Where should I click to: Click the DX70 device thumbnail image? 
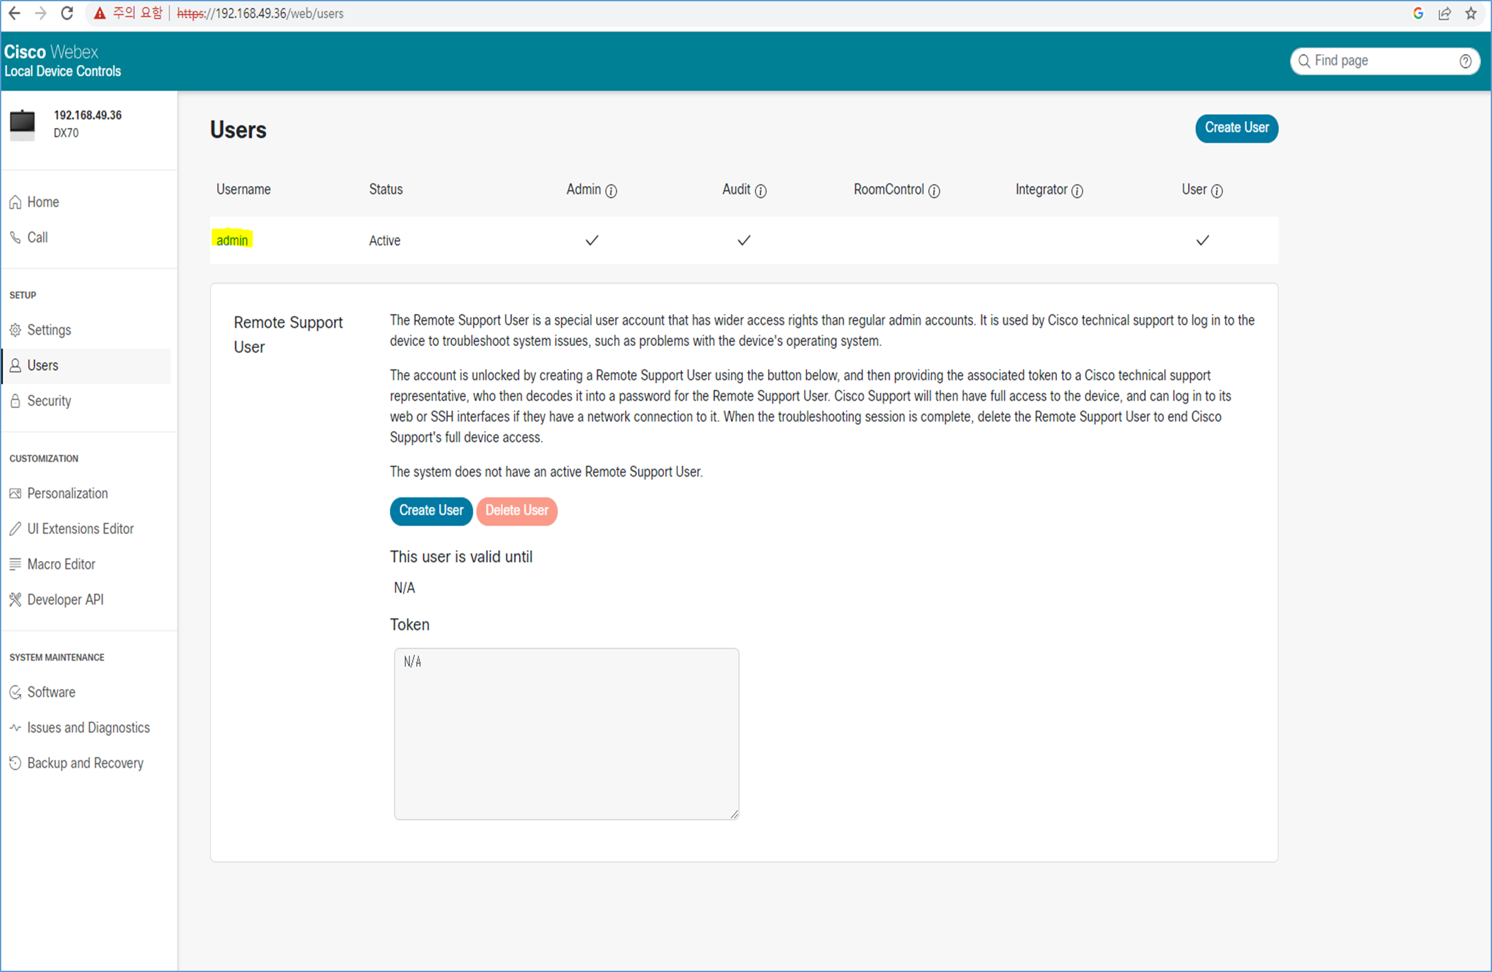click(x=23, y=124)
